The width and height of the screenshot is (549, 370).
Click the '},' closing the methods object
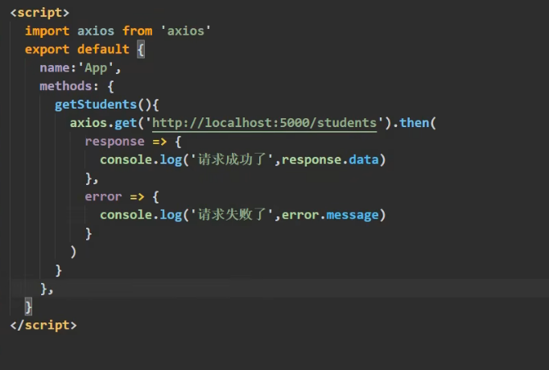(x=47, y=289)
